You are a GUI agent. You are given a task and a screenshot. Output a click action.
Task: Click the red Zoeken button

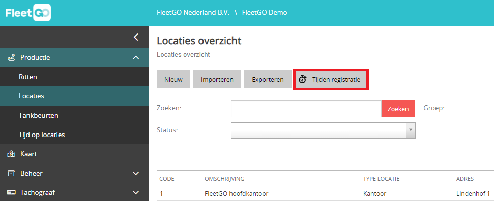pos(398,109)
